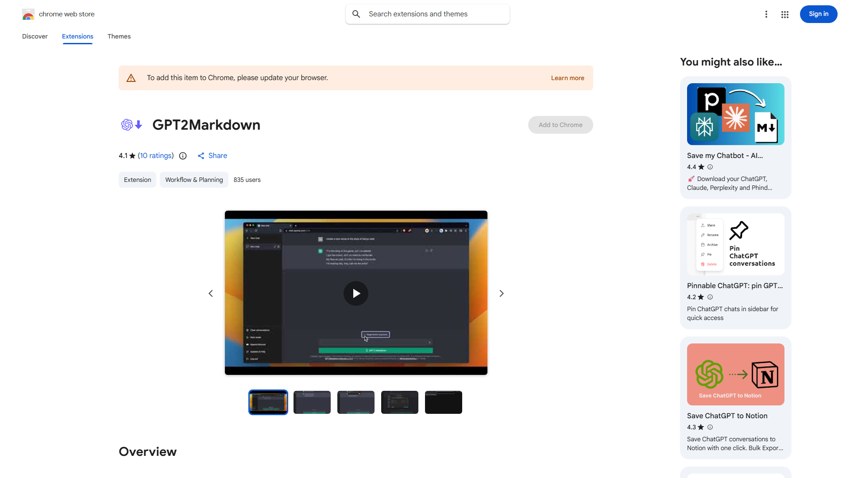This screenshot has height=478, width=850.
Task: Show the next screenshot with the right arrow
Action: [501, 293]
